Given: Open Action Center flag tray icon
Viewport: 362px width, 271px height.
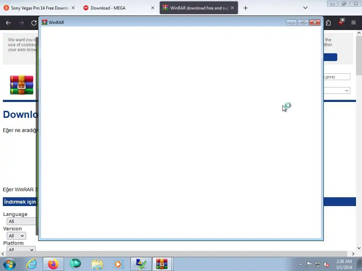Looking at the screenshot, I should click(x=309, y=264).
